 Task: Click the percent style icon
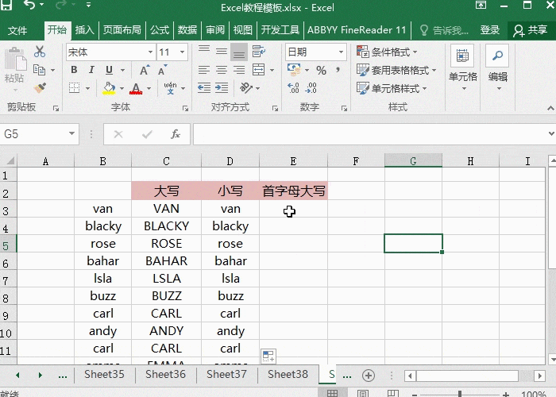pyautogui.click(x=321, y=70)
